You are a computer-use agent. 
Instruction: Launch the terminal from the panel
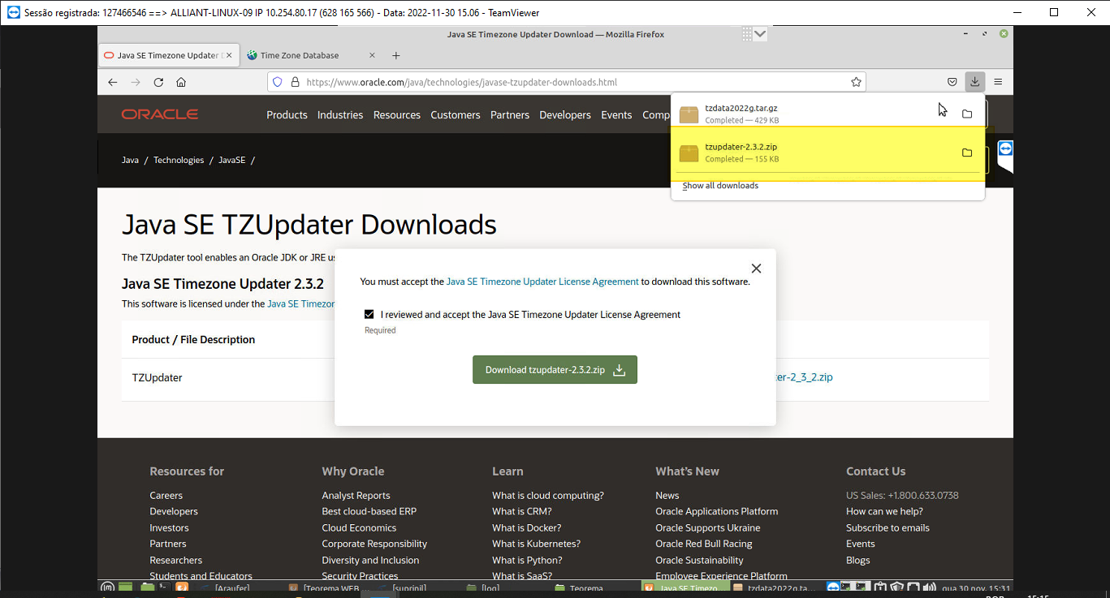tap(165, 587)
